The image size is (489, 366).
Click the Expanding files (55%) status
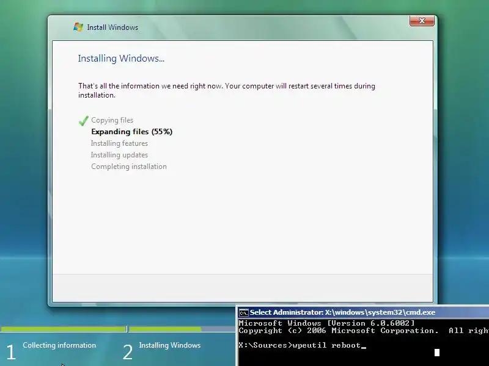(x=131, y=132)
